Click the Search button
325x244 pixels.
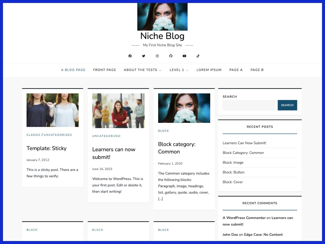point(287,105)
